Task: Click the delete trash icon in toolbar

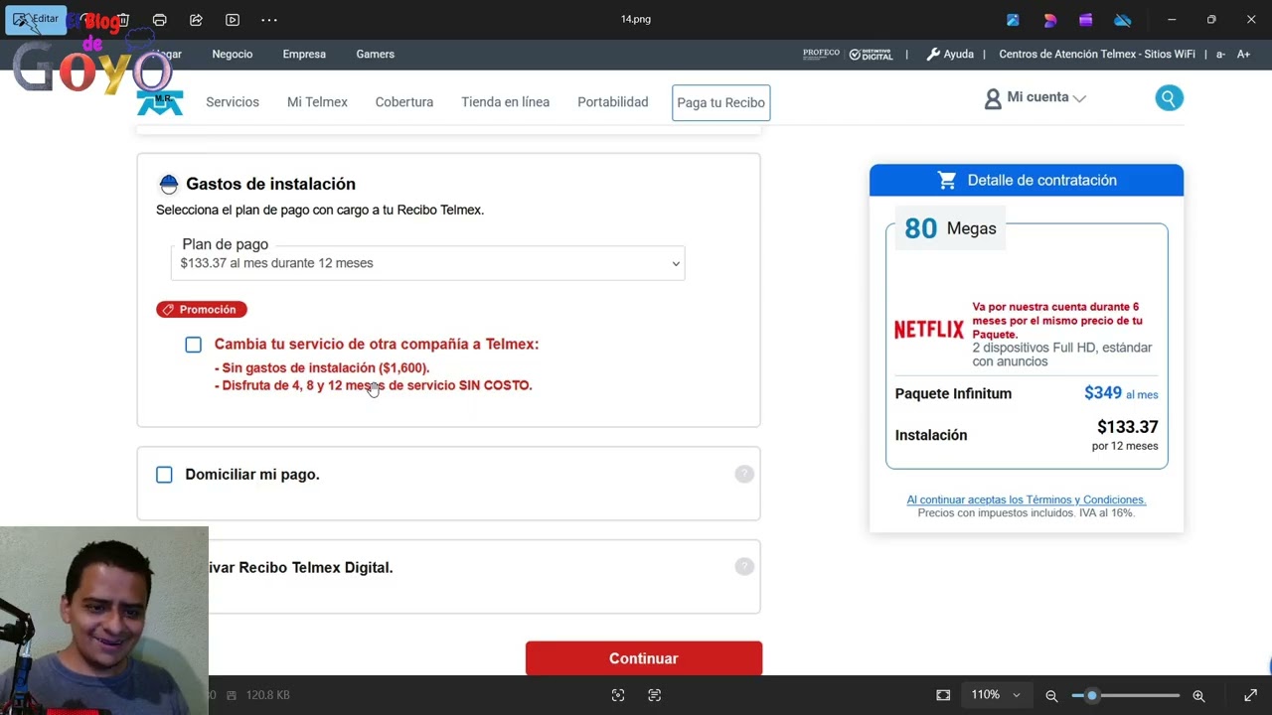Action: pos(123,20)
